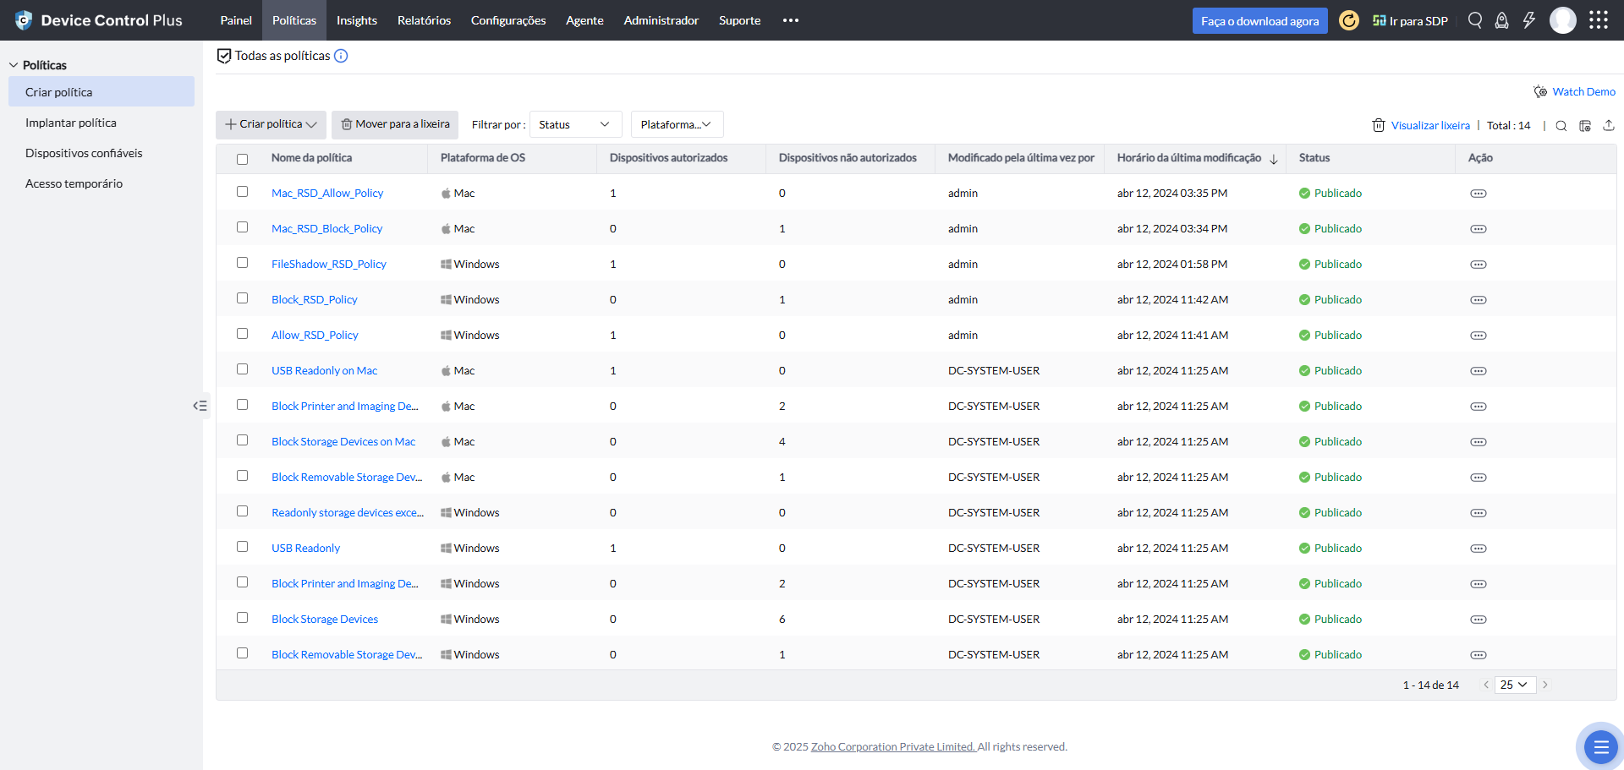Open the search icon in top header

(1475, 20)
